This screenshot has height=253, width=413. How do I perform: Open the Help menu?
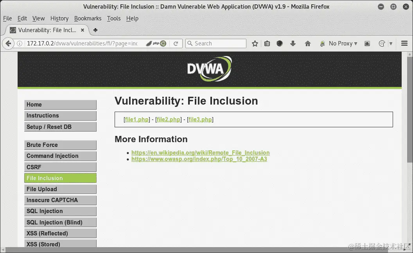(132, 18)
